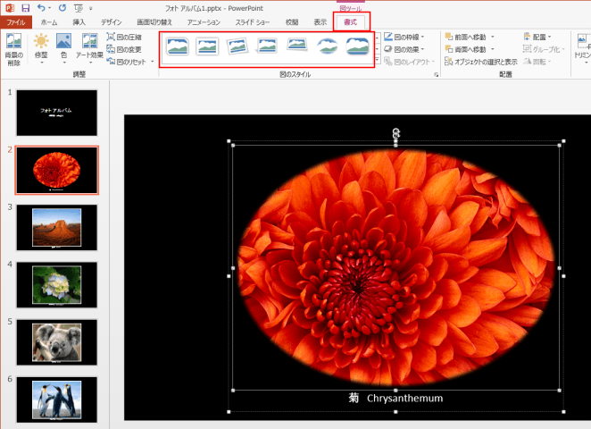Open the Align (配置) dropdown
This screenshot has height=429, width=591.
coord(538,37)
